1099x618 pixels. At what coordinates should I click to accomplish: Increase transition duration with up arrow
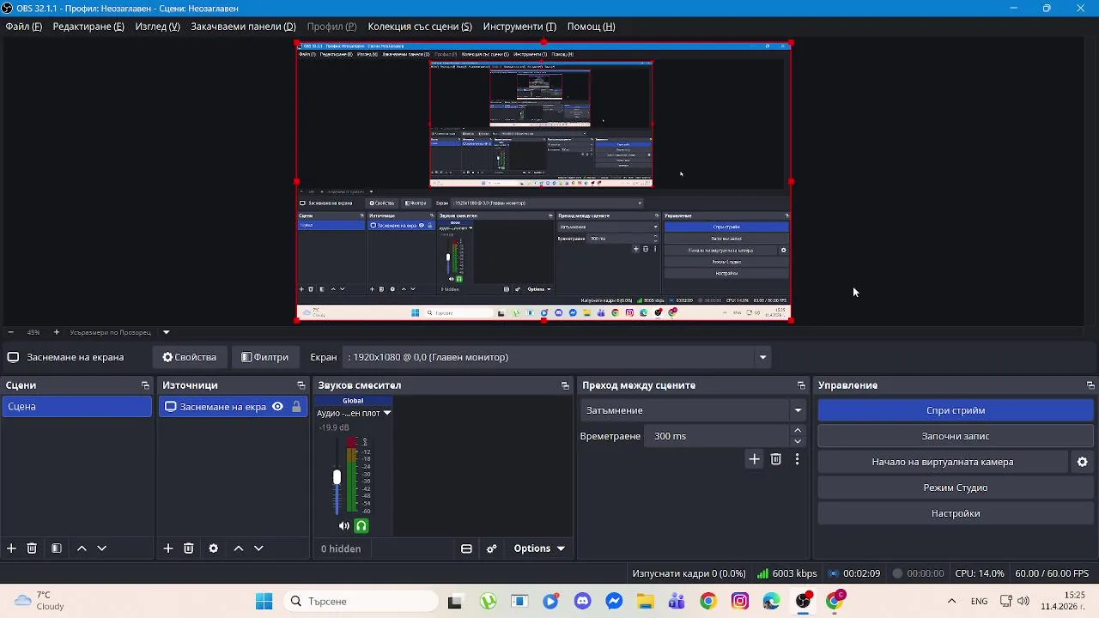(x=798, y=431)
